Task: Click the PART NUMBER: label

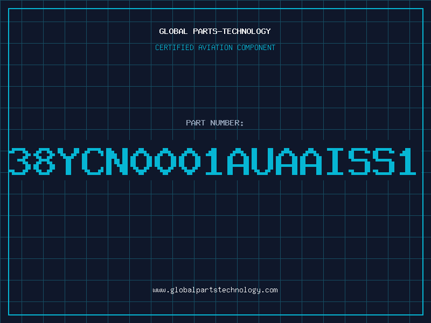Action: point(214,123)
